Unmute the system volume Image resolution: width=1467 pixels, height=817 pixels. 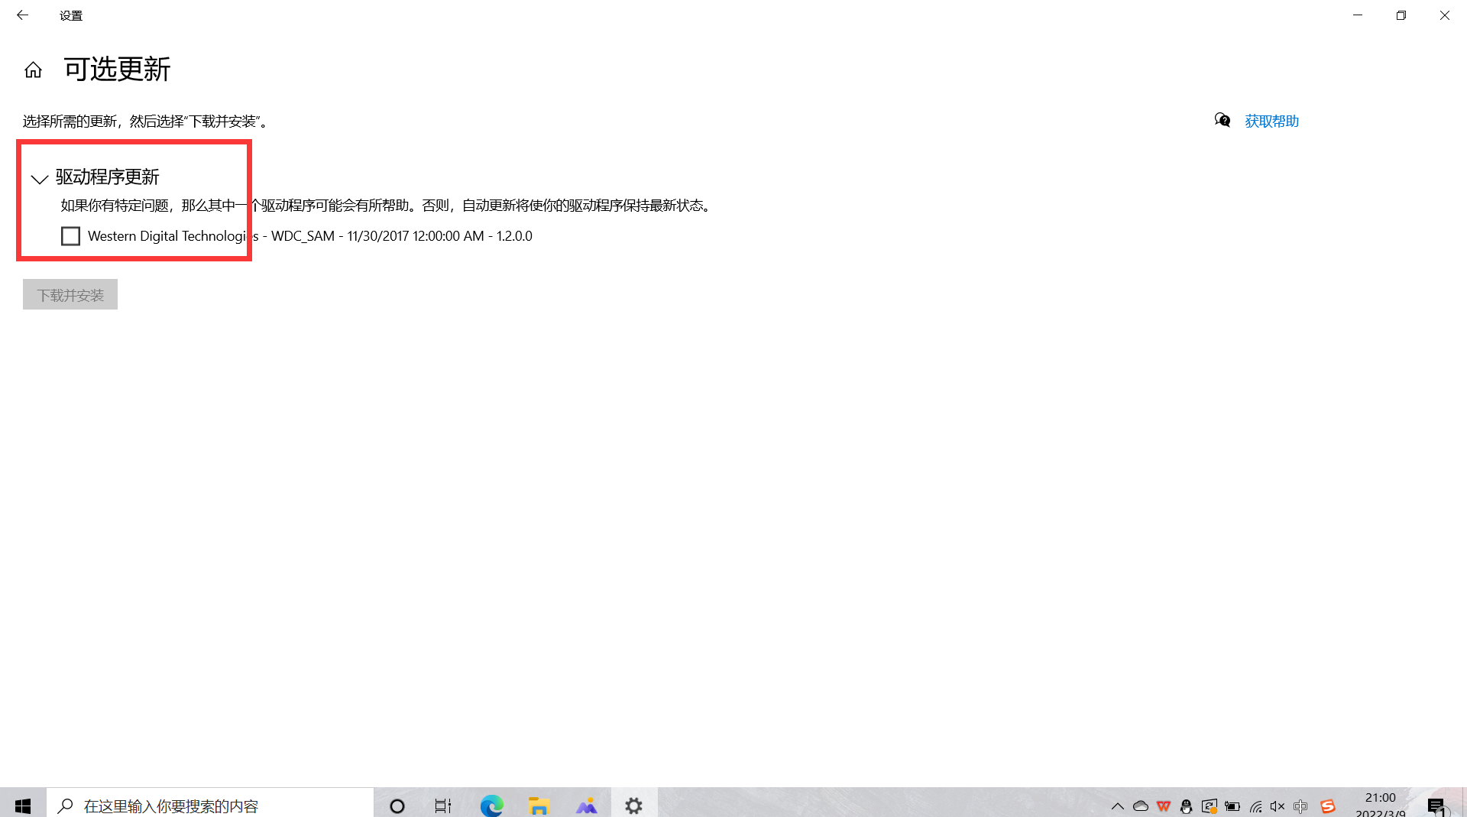[1278, 806]
